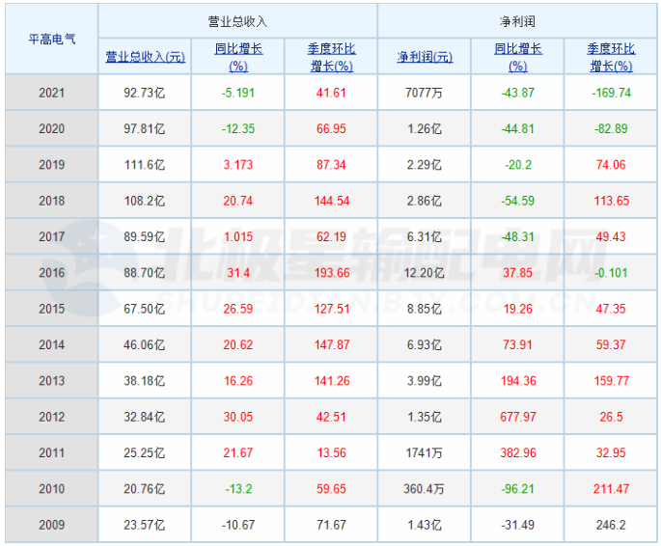Click the 193.66 quarterly revenue growth value
This screenshot has width=661, height=546.
pyautogui.click(x=330, y=273)
